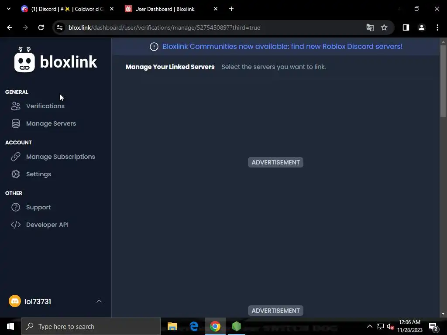
Task: Switch to the Discord Coldworld tab
Action: click(x=67, y=9)
